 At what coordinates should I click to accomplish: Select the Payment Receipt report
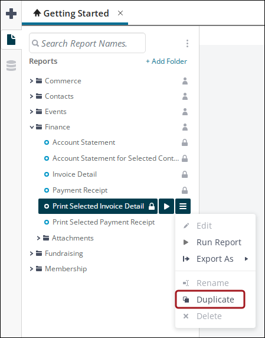[80, 190]
